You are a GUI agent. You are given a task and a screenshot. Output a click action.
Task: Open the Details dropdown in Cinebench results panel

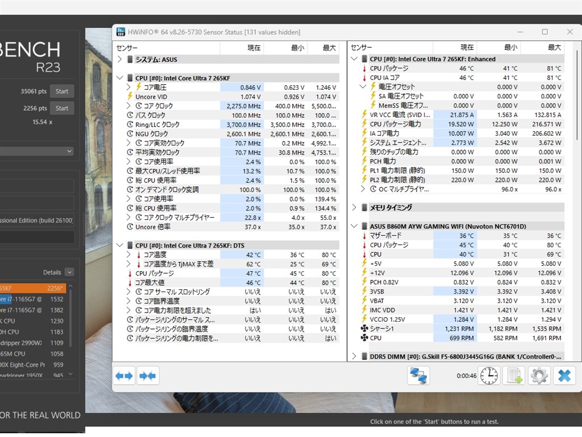click(68, 272)
